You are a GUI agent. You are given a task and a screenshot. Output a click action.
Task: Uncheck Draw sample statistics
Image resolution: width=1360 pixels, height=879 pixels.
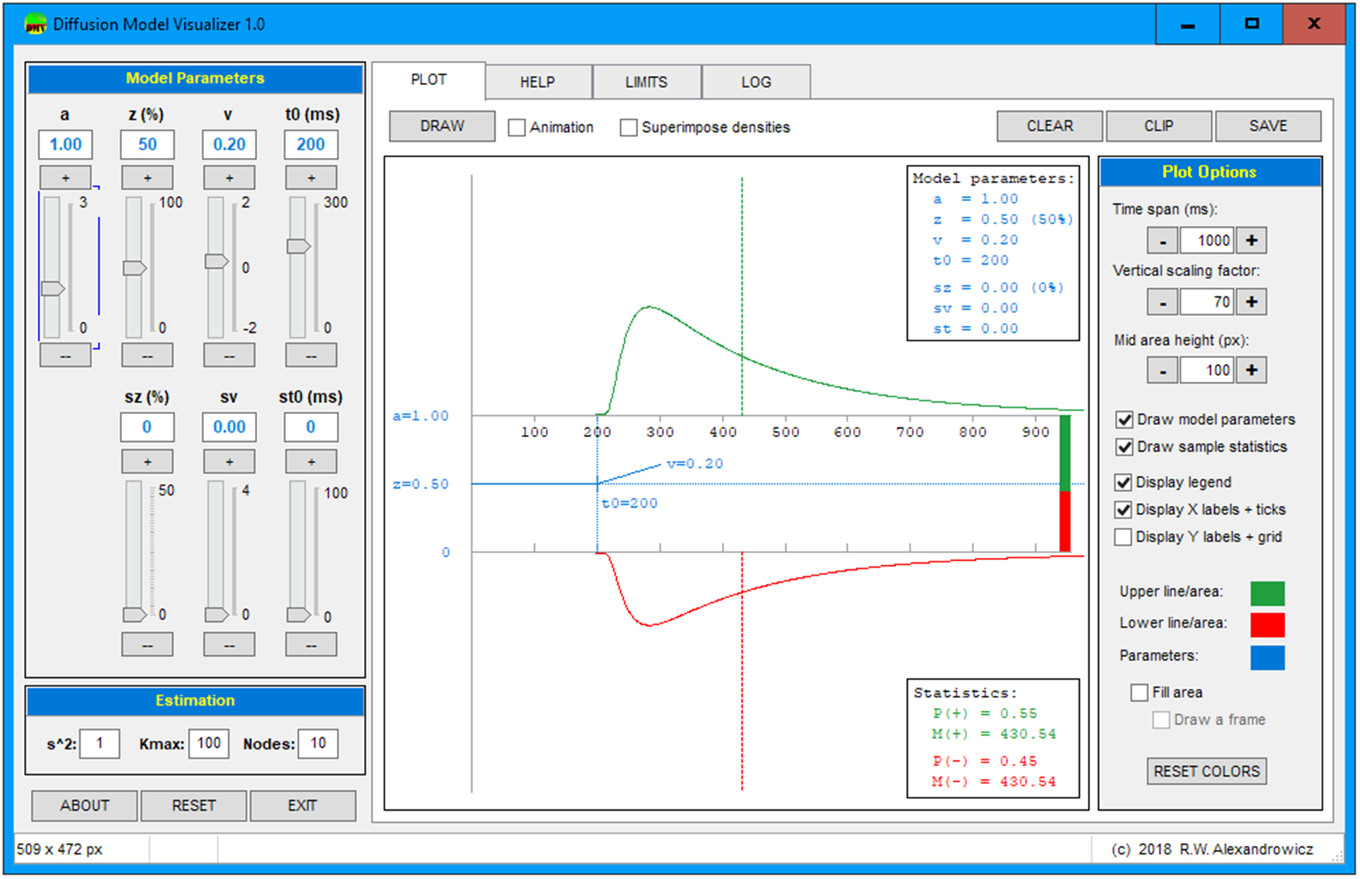pyautogui.click(x=1124, y=446)
